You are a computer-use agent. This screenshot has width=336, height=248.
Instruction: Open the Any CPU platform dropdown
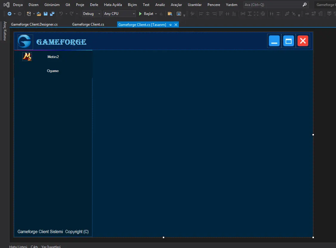(x=119, y=14)
